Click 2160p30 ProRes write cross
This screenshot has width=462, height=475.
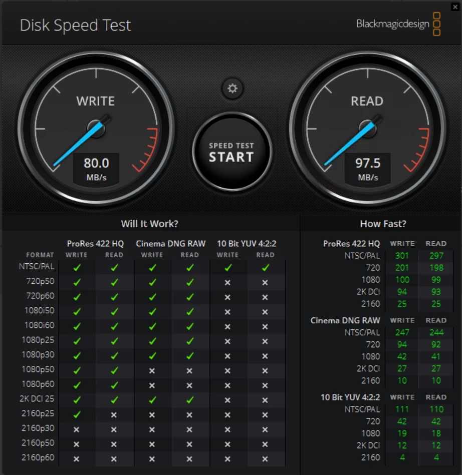coord(76,429)
